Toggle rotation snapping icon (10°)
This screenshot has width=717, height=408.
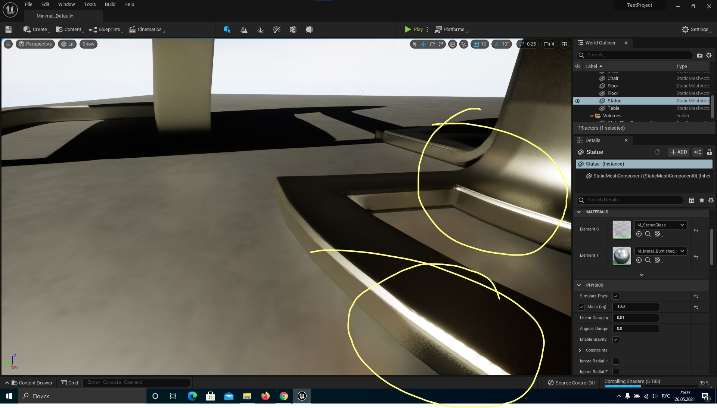[x=497, y=44]
